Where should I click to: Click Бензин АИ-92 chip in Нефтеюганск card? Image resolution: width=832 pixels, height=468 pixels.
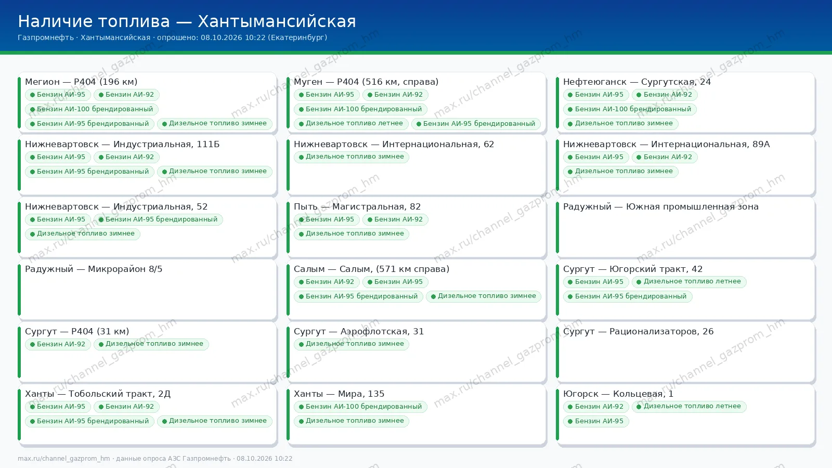[x=665, y=95]
